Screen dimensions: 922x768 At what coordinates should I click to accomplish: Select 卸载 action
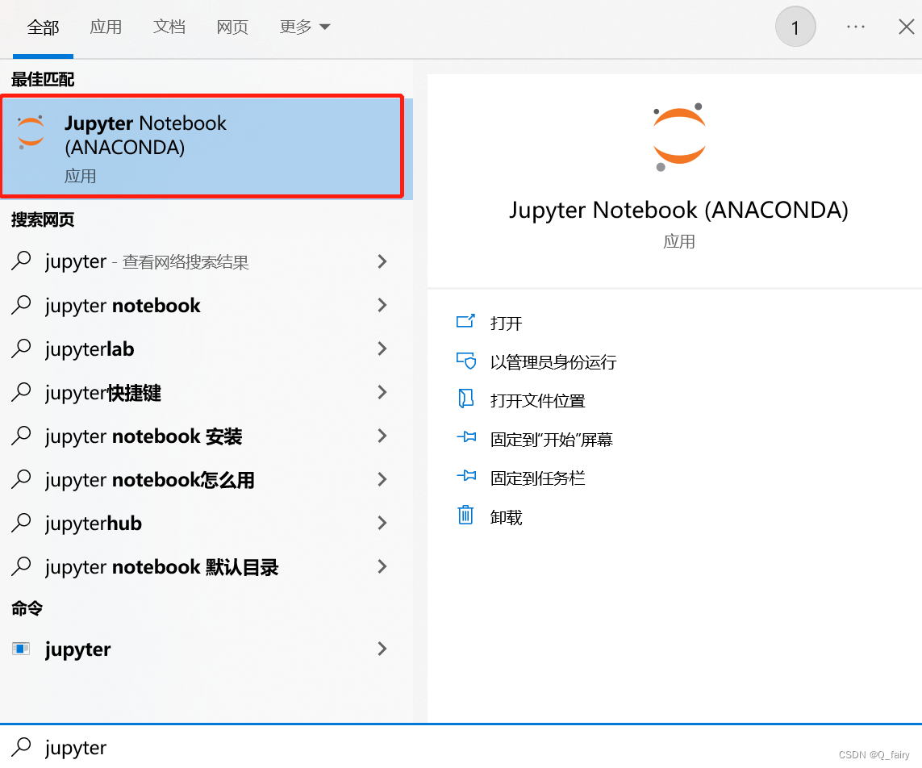click(507, 517)
